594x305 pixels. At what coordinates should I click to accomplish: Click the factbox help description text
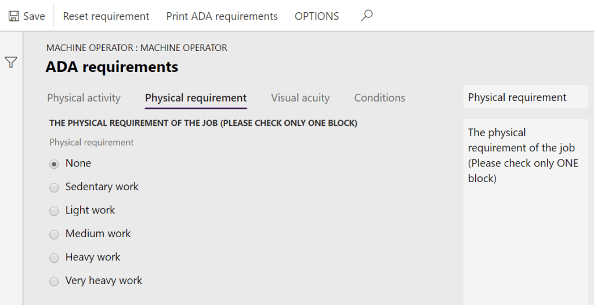pos(523,155)
